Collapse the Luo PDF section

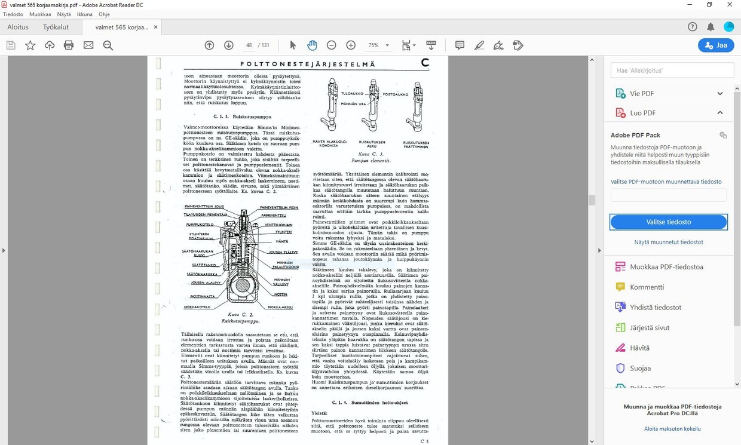pos(720,113)
